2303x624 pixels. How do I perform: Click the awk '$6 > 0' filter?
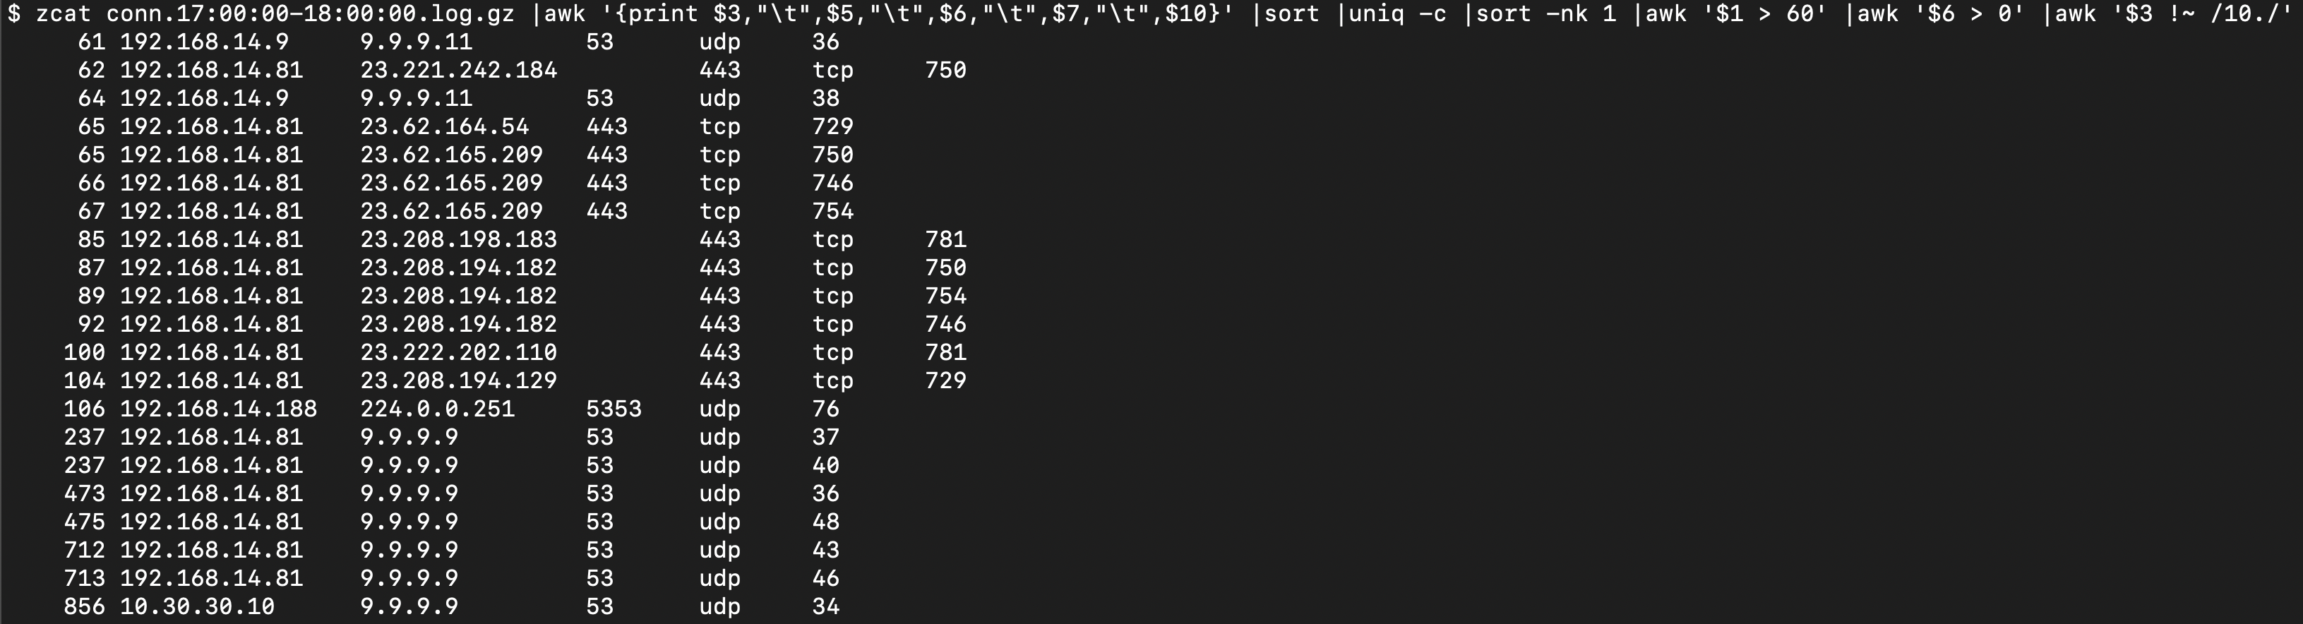[x=1936, y=13]
